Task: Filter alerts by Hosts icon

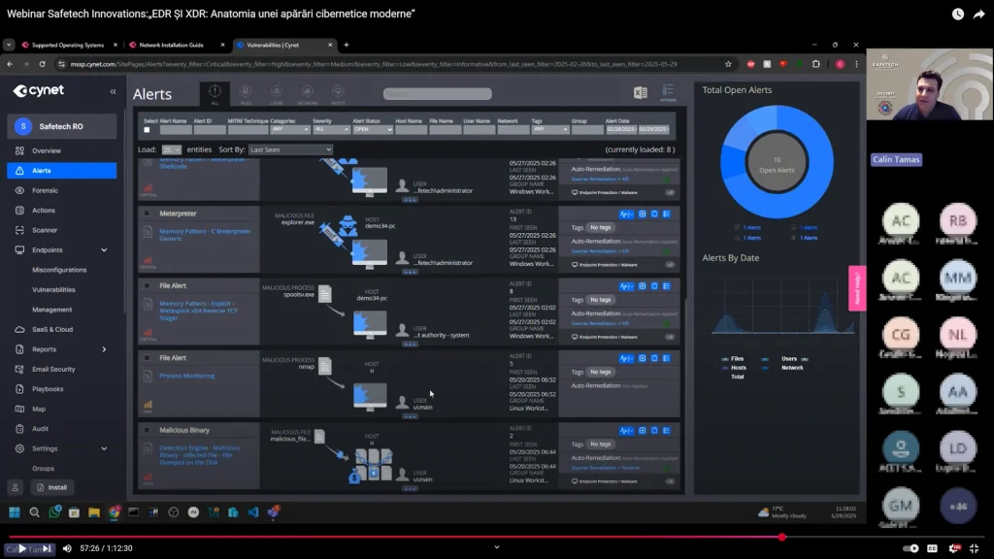Action: pyautogui.click(x=338, y=94)
